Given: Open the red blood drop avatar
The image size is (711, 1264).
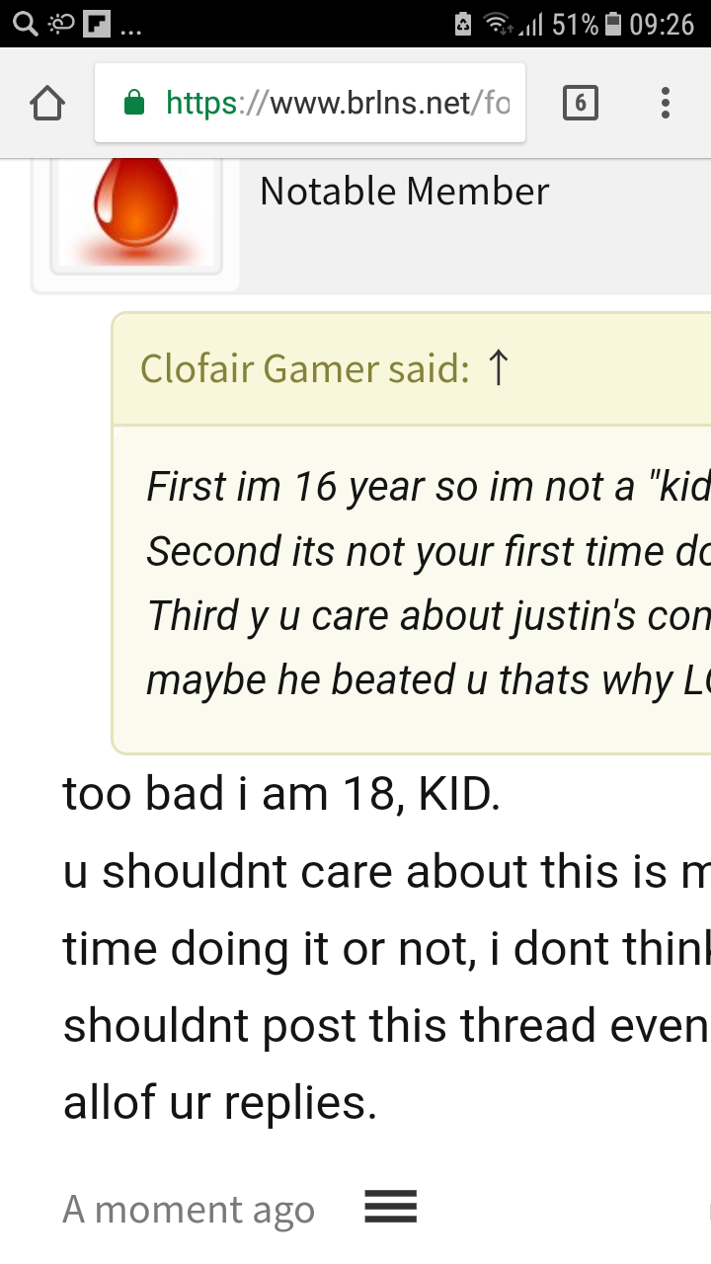Looking at the screenshot, I should pos(136,210).
